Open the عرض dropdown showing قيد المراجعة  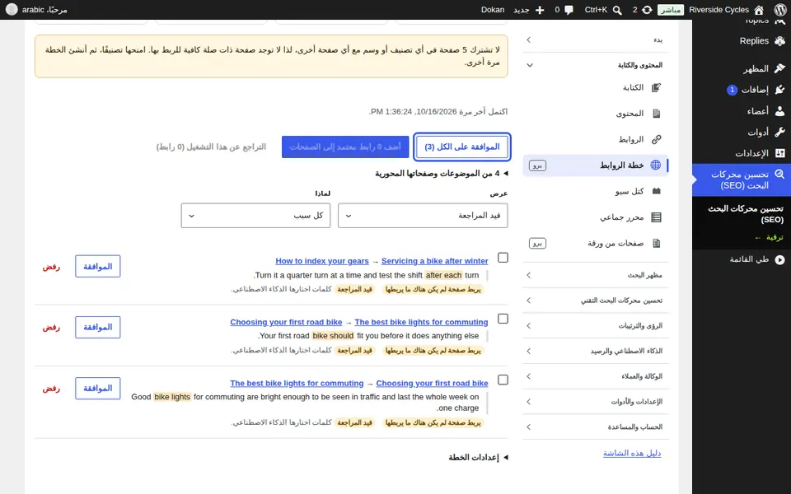coord(423,216)
